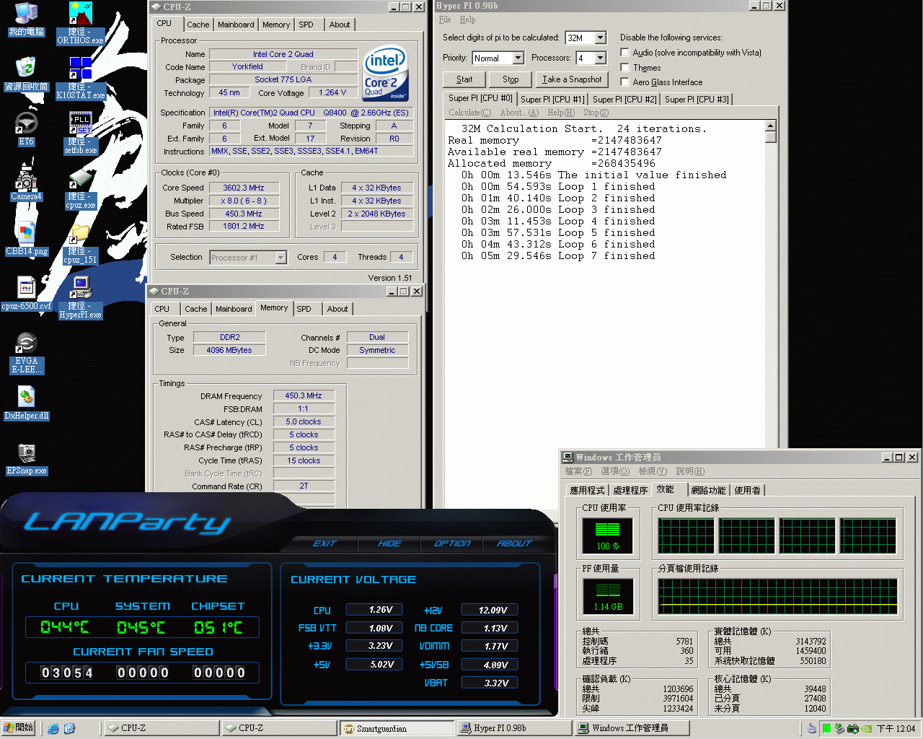Click ABOUT in the LANParty panel

tap(514, 543)
